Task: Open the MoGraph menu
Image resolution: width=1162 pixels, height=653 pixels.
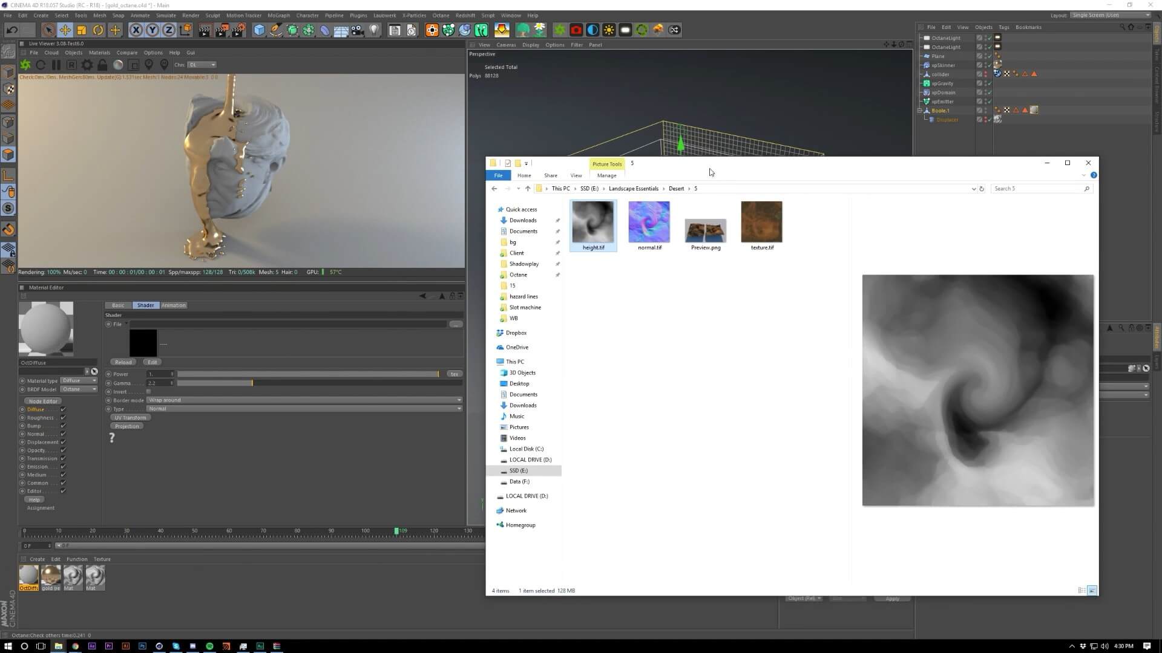Action: click(x=278, y=15)
